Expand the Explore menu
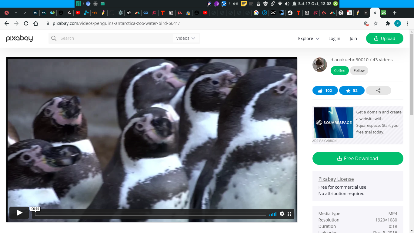414x233 pixels. point(309,39)
